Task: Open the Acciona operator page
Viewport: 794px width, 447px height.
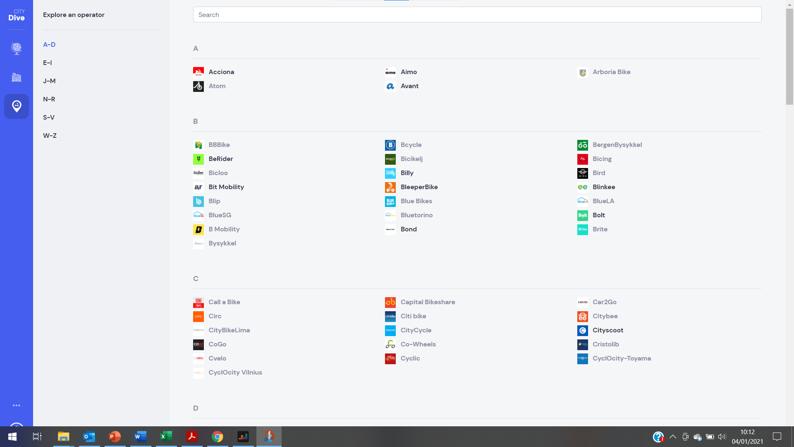Action: click(x=221, y=72)
